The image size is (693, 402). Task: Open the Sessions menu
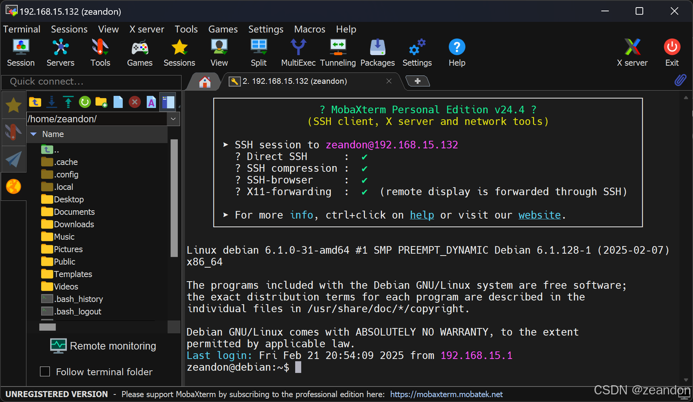click(69, 29)
